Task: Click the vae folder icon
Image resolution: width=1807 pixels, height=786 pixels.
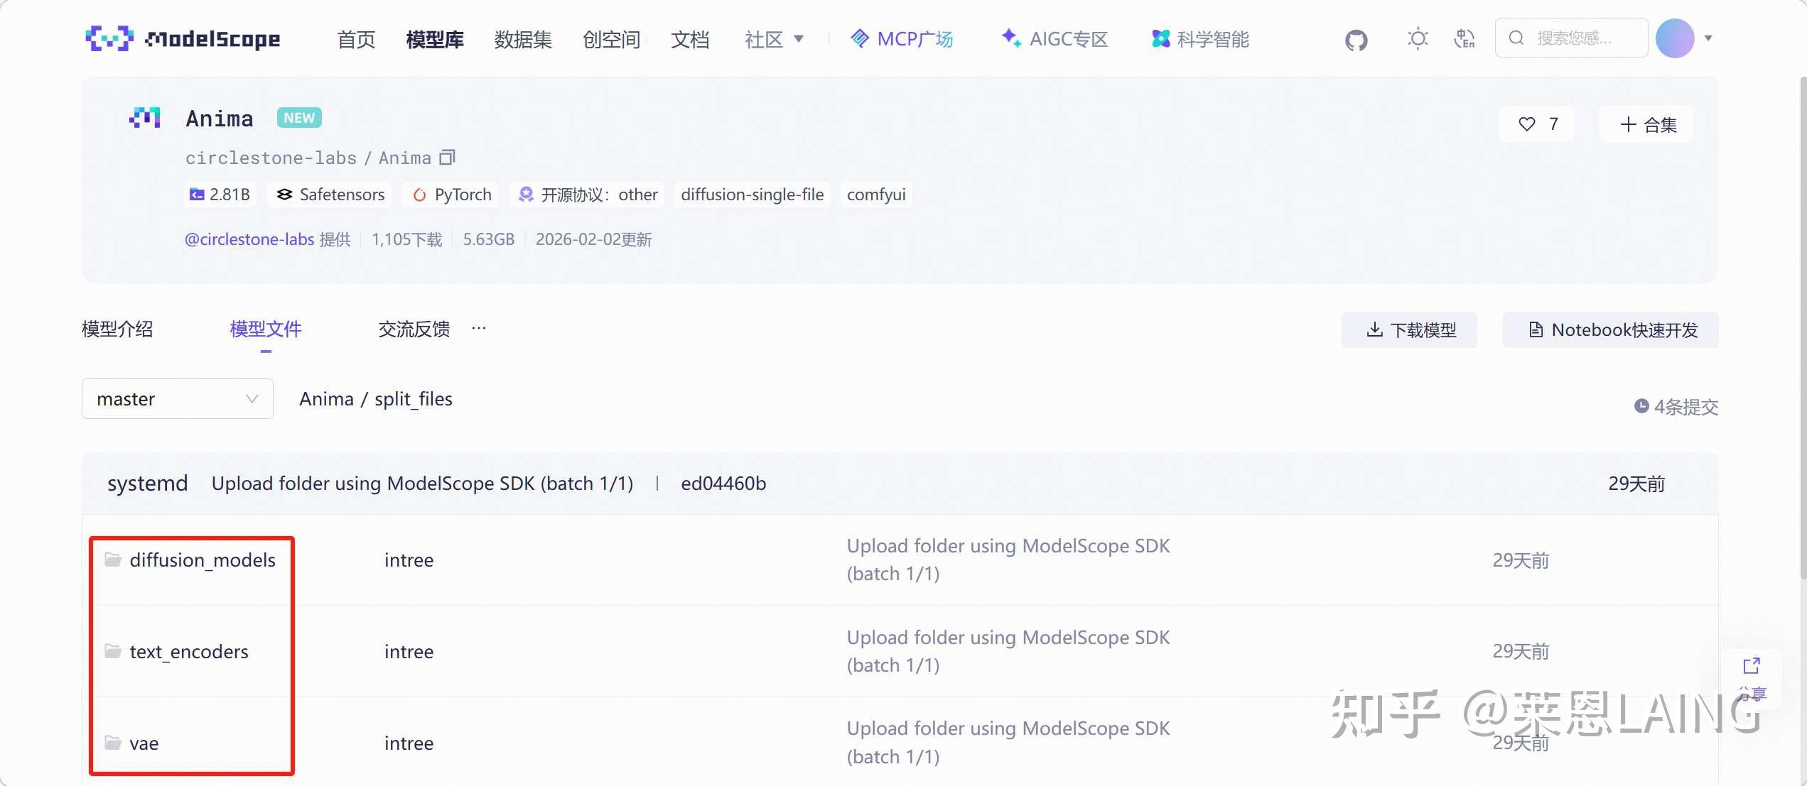Action: (x=112, y=743)
